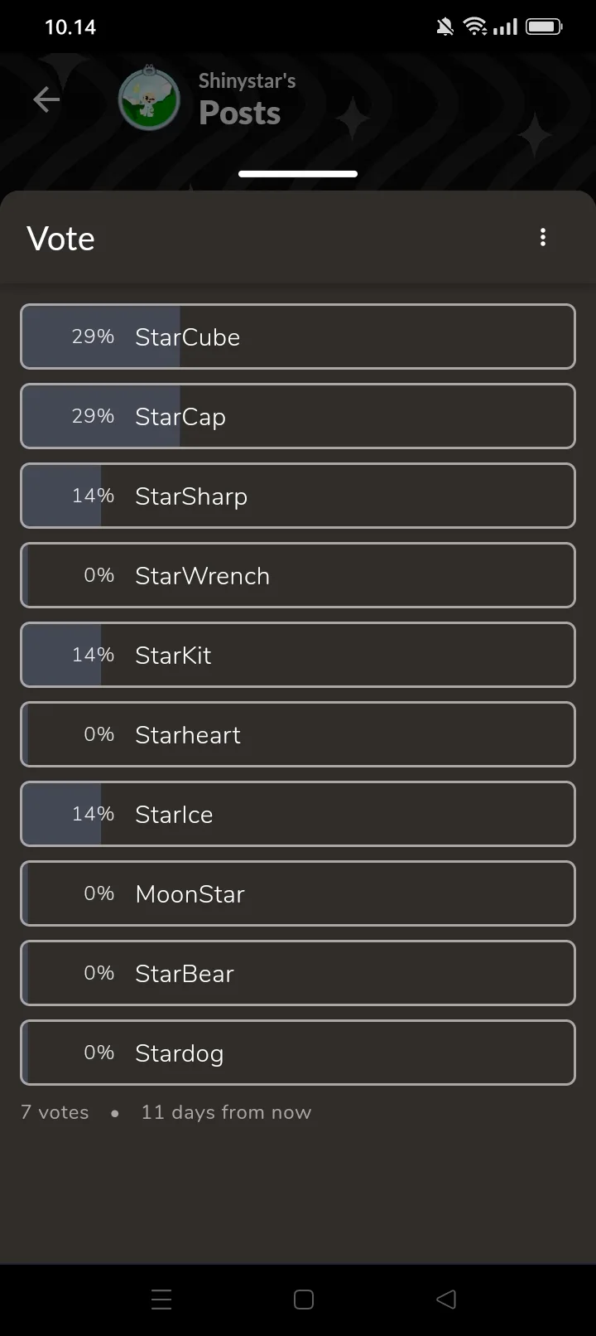Select the StarCap poll option
The height and width of the screenshot is (1336, 596).
[x=298, y=416]
